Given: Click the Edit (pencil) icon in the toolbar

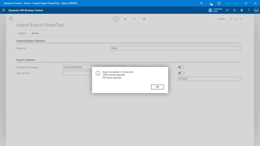Looking at the screenshot, I should click(116, 19).
